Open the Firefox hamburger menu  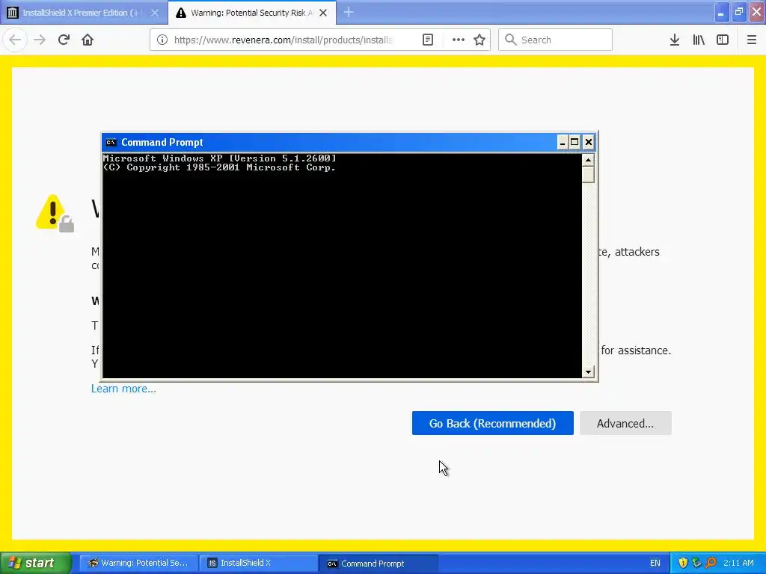tap(751, 40)
